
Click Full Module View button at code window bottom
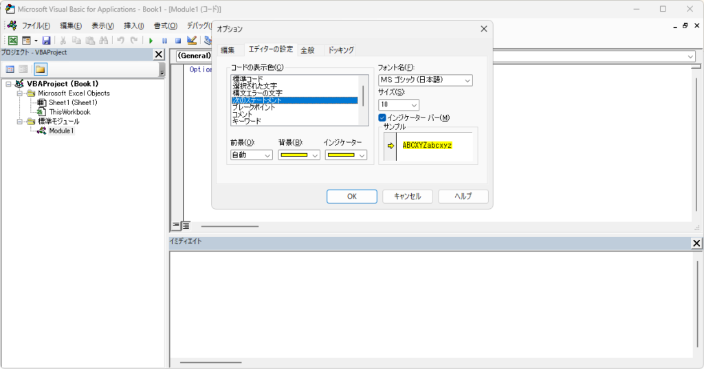(186, 225)
